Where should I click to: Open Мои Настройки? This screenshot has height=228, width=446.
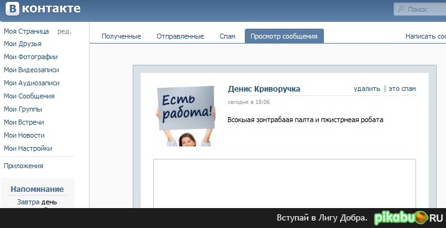click(x=28, y=149)
